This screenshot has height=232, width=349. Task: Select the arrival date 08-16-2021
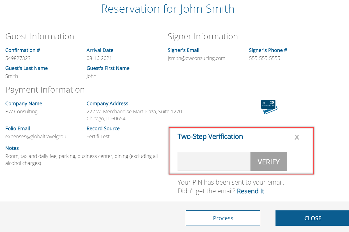99,58
